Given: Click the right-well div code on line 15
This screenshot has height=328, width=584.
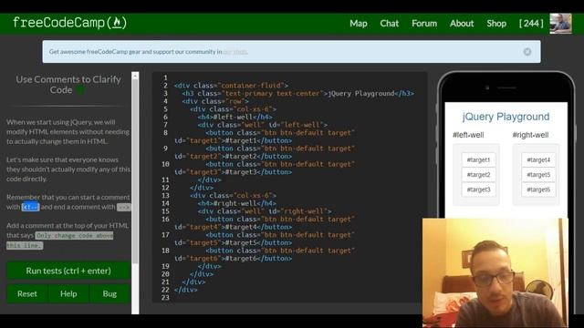Looking at the screenshot, I should coord(265,211).
